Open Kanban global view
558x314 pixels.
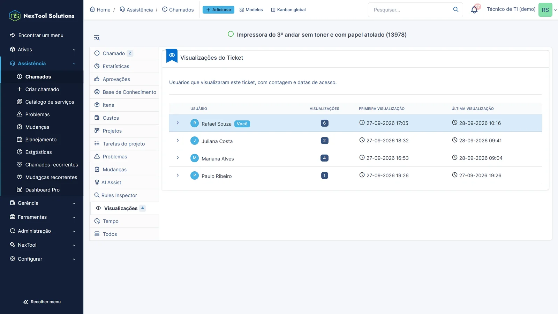288,10
